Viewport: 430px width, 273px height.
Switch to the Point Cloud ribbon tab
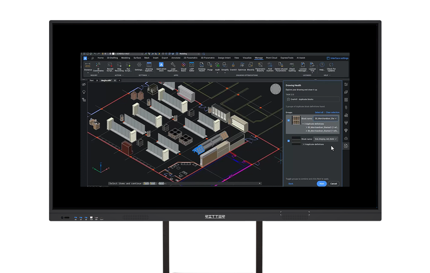(272, 58)
